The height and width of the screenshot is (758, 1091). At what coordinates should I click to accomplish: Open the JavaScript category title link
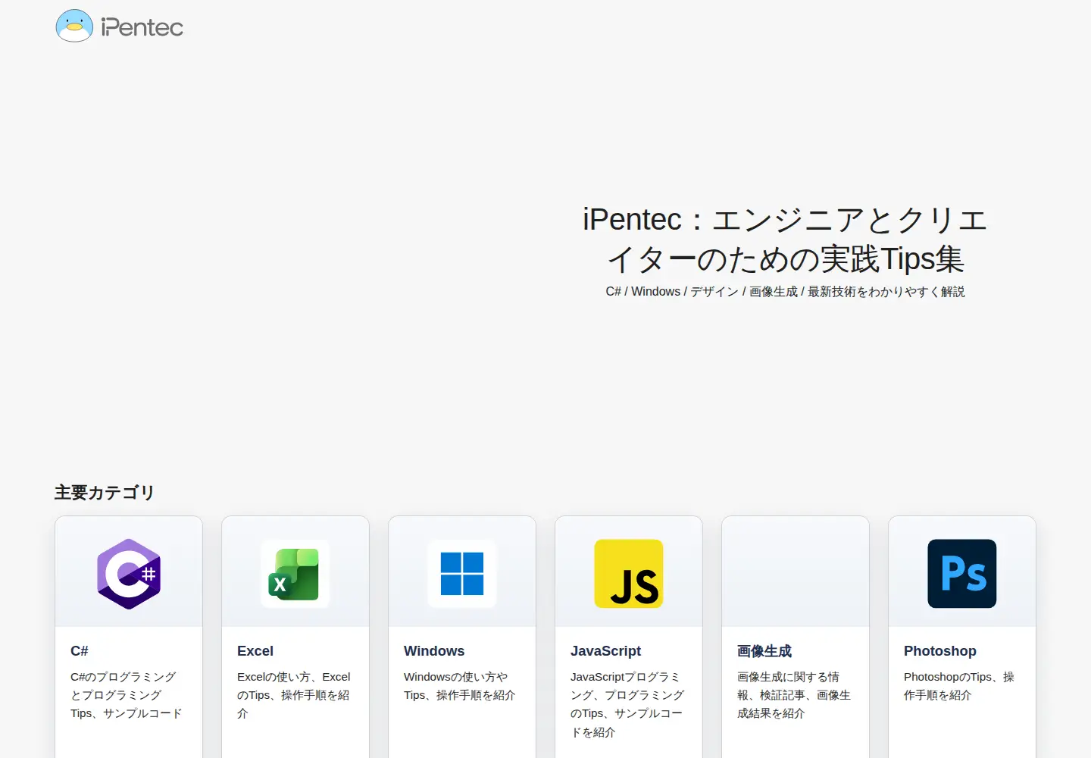click(x=606, y=651)
